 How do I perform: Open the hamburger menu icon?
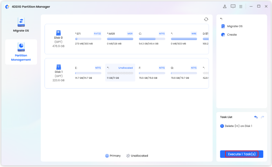point(241,6)
